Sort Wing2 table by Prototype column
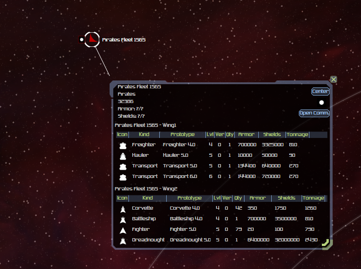Screen dimensions: 361x269 [189, 198]
